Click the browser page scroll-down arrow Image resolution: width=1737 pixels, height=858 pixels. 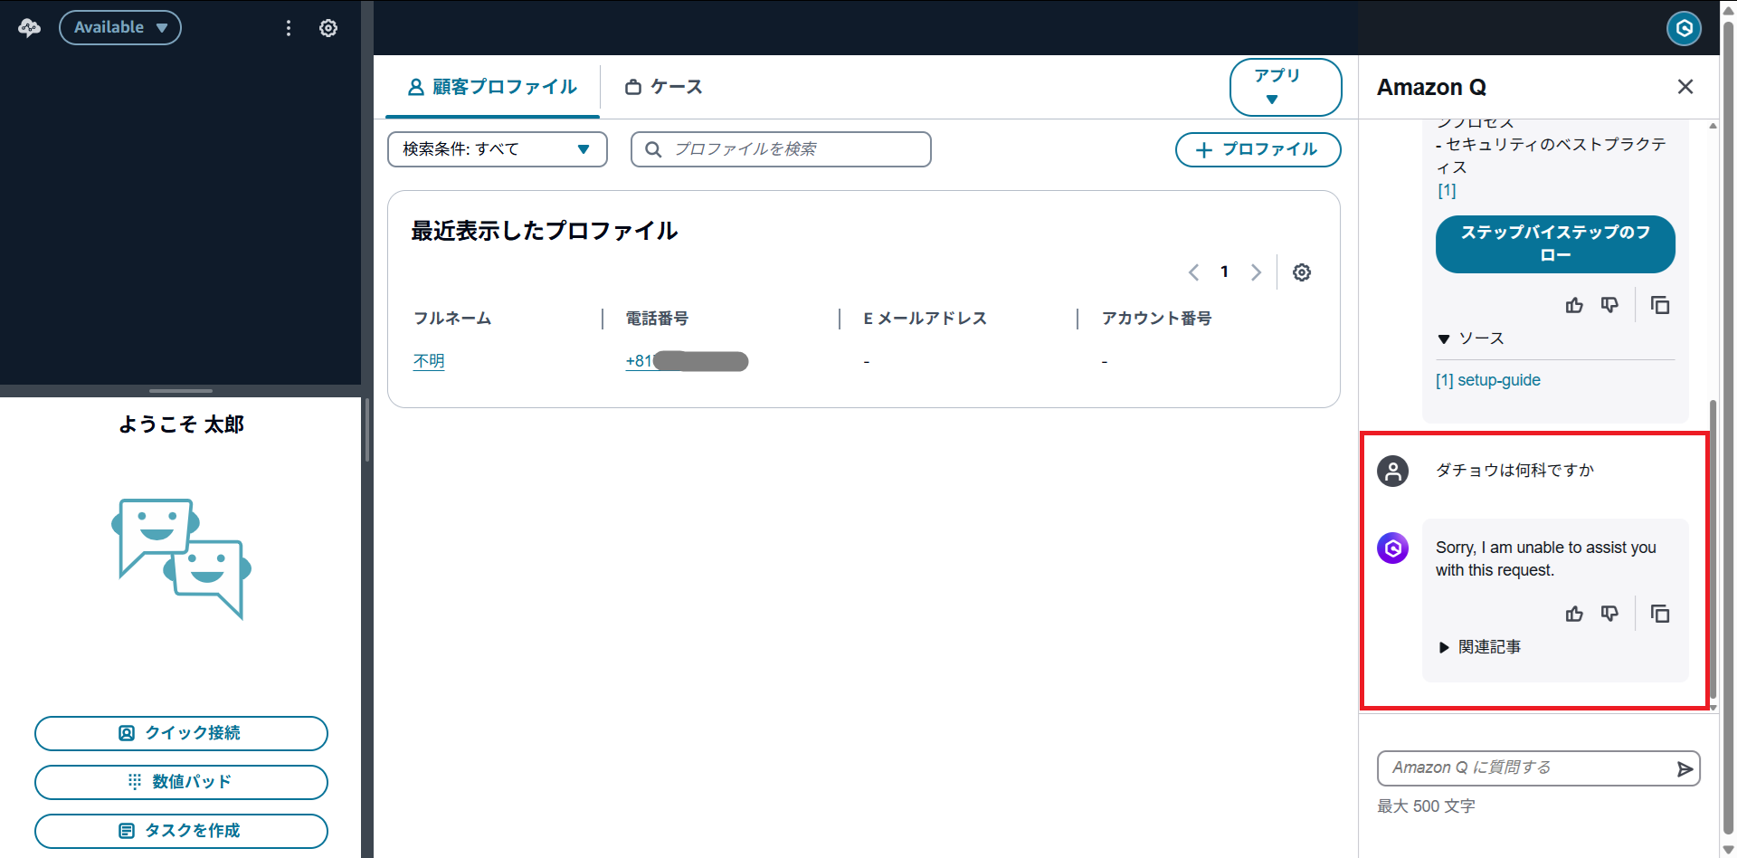(x=1728, y=850)
